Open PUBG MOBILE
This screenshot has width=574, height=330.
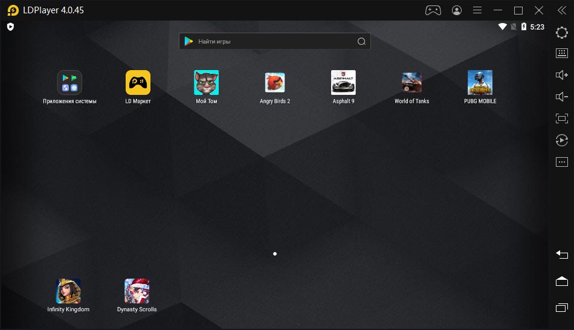(480, 82)
